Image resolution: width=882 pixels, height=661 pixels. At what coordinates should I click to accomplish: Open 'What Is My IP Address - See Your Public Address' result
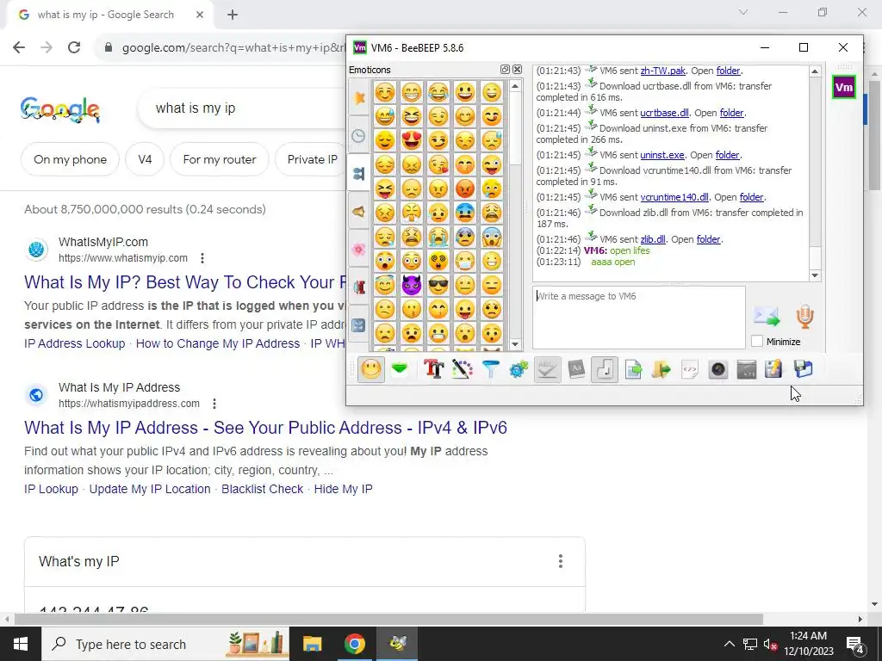(x=265, y=428)
